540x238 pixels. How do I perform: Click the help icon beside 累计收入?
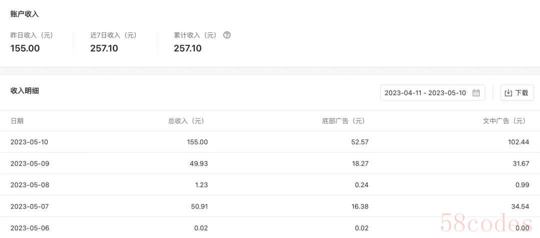click(226, 35)
